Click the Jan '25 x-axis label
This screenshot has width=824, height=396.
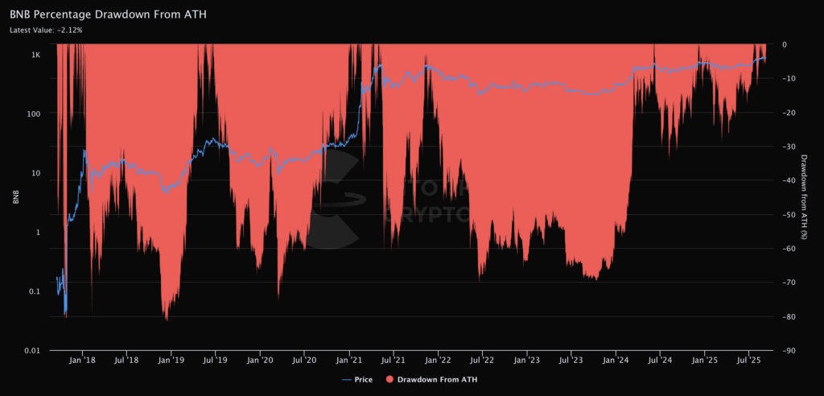point(704,360)
